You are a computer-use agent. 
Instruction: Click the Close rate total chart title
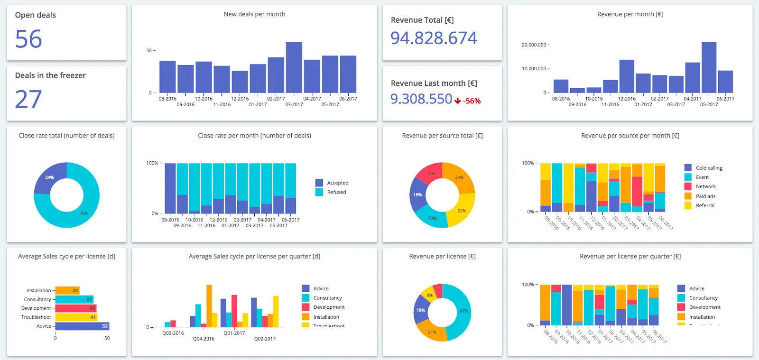point(67,136)
